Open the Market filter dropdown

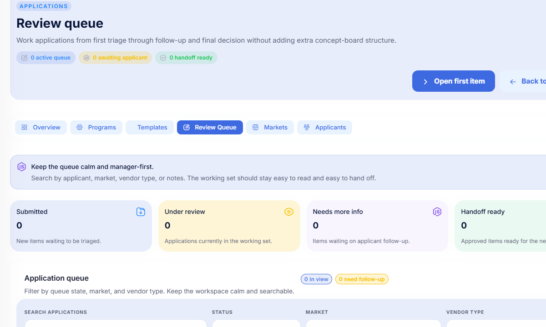[373, 323]
